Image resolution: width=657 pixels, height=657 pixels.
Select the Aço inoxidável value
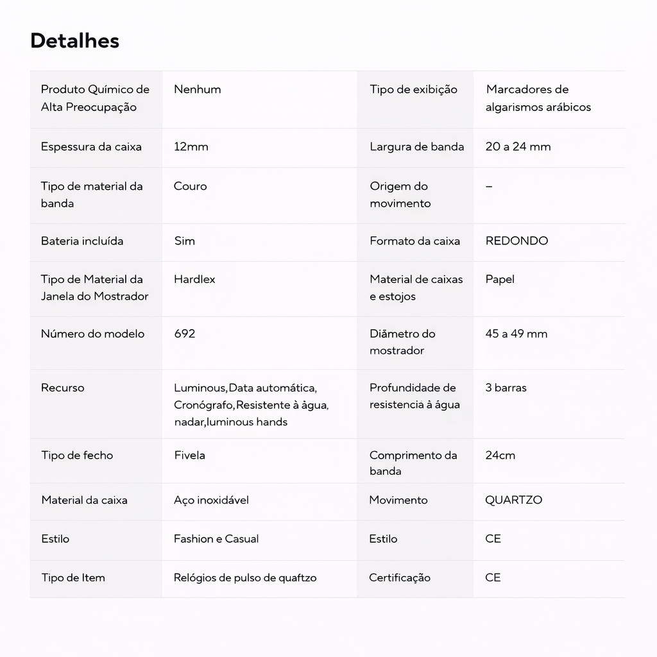[211, 500]
